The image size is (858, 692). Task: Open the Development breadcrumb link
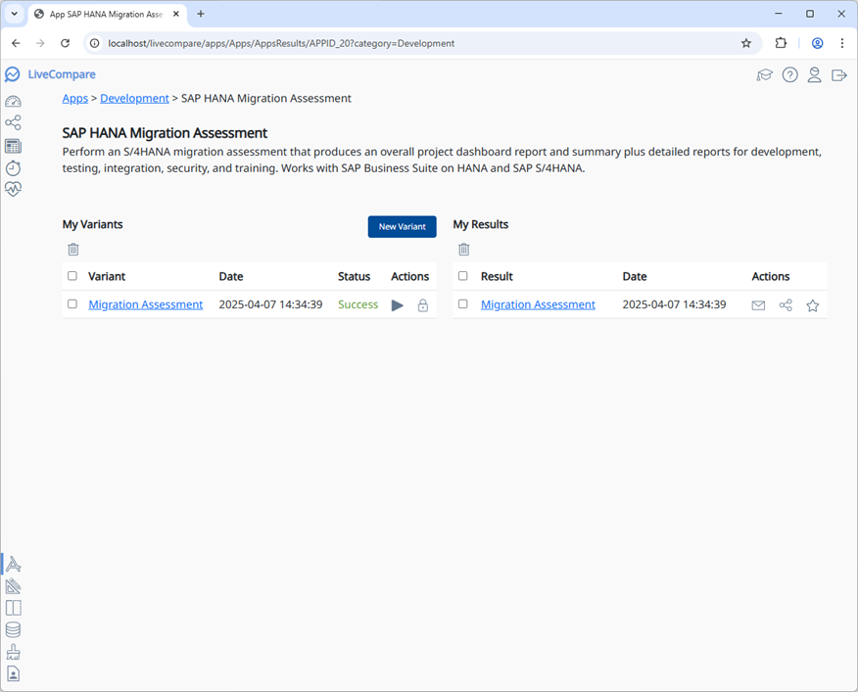tap(134, 98)
